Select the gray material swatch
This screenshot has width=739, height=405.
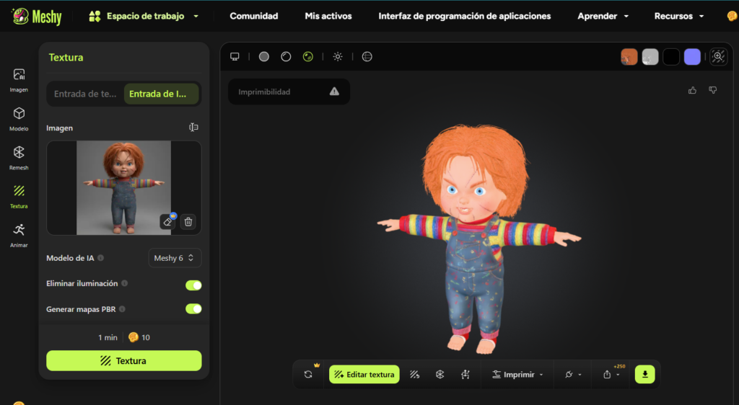[x=650, y=56]
